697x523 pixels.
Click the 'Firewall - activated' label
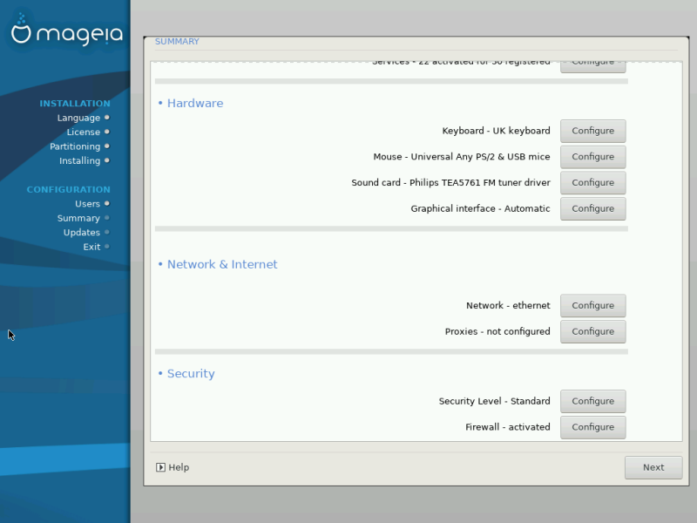508,427
